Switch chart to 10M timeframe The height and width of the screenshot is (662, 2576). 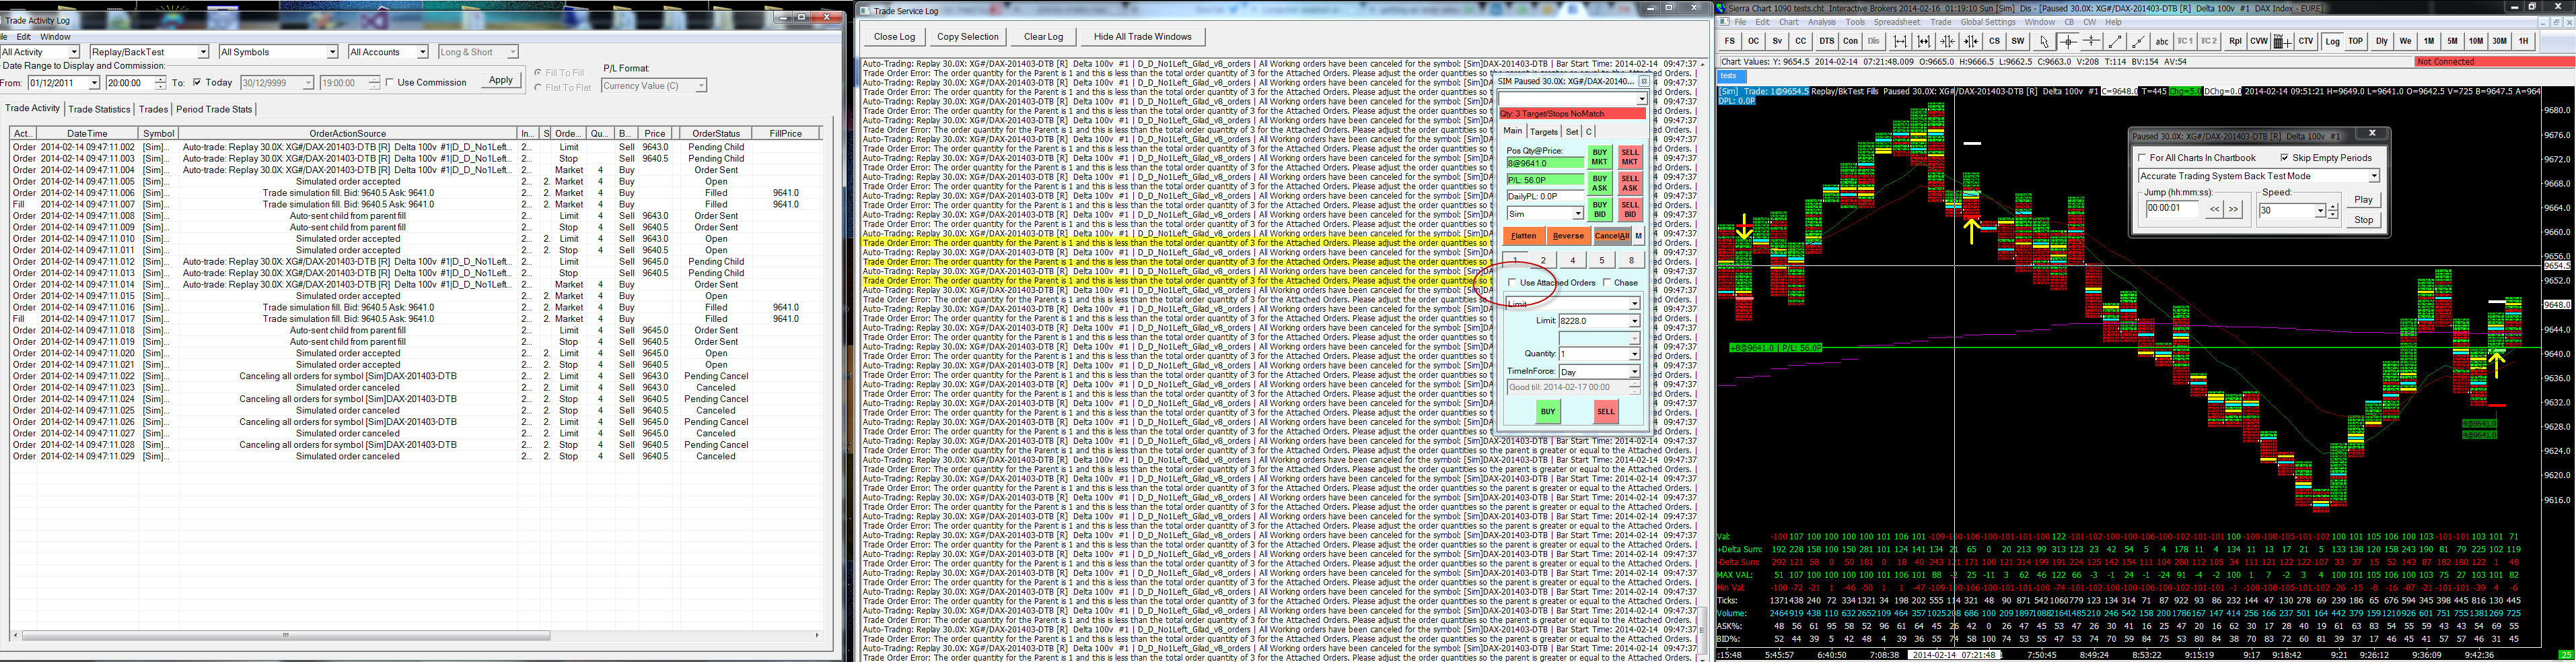pos(2476,41)
